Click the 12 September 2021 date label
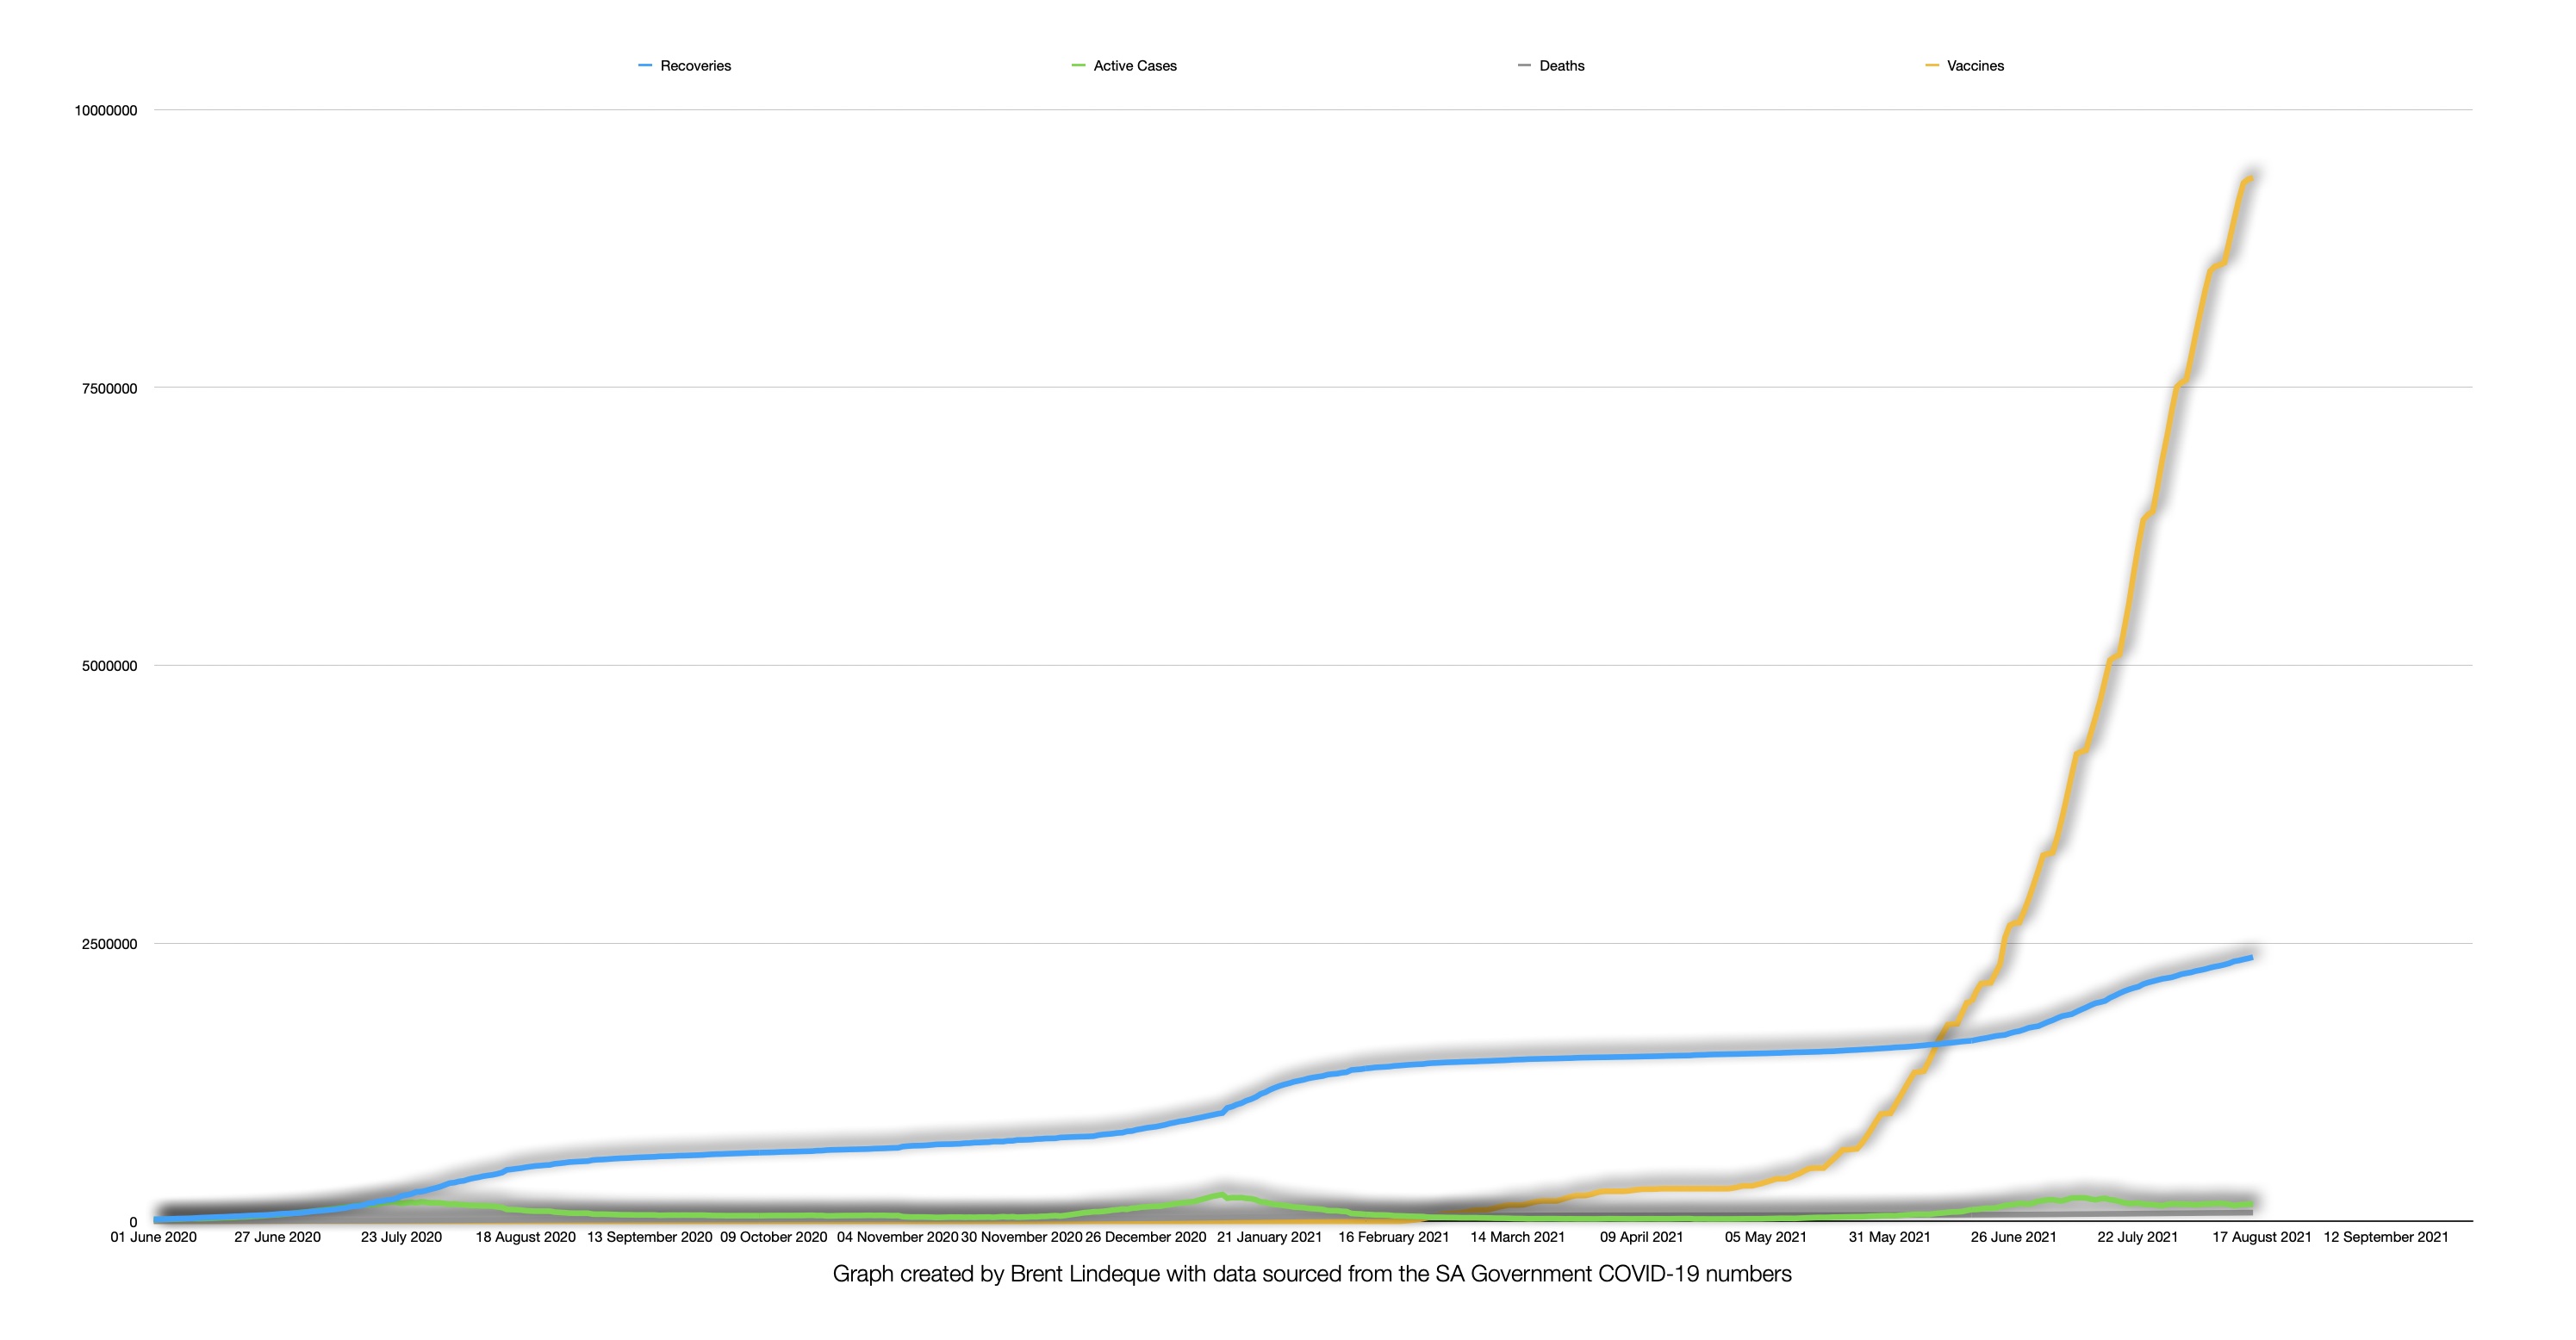 click(x=2385, y=1237)
